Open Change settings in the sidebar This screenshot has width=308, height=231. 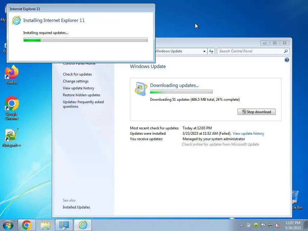(x=75, y=81)
